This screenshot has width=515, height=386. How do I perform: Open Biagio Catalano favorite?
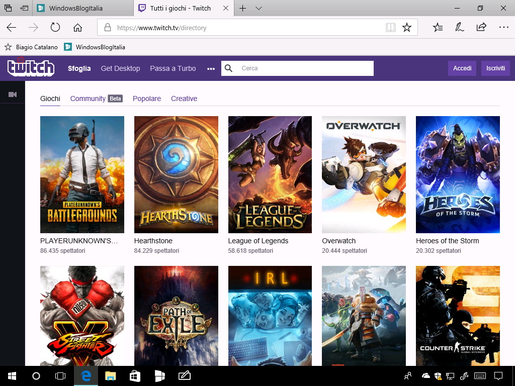pyautogui.click(x=31, y=47)
